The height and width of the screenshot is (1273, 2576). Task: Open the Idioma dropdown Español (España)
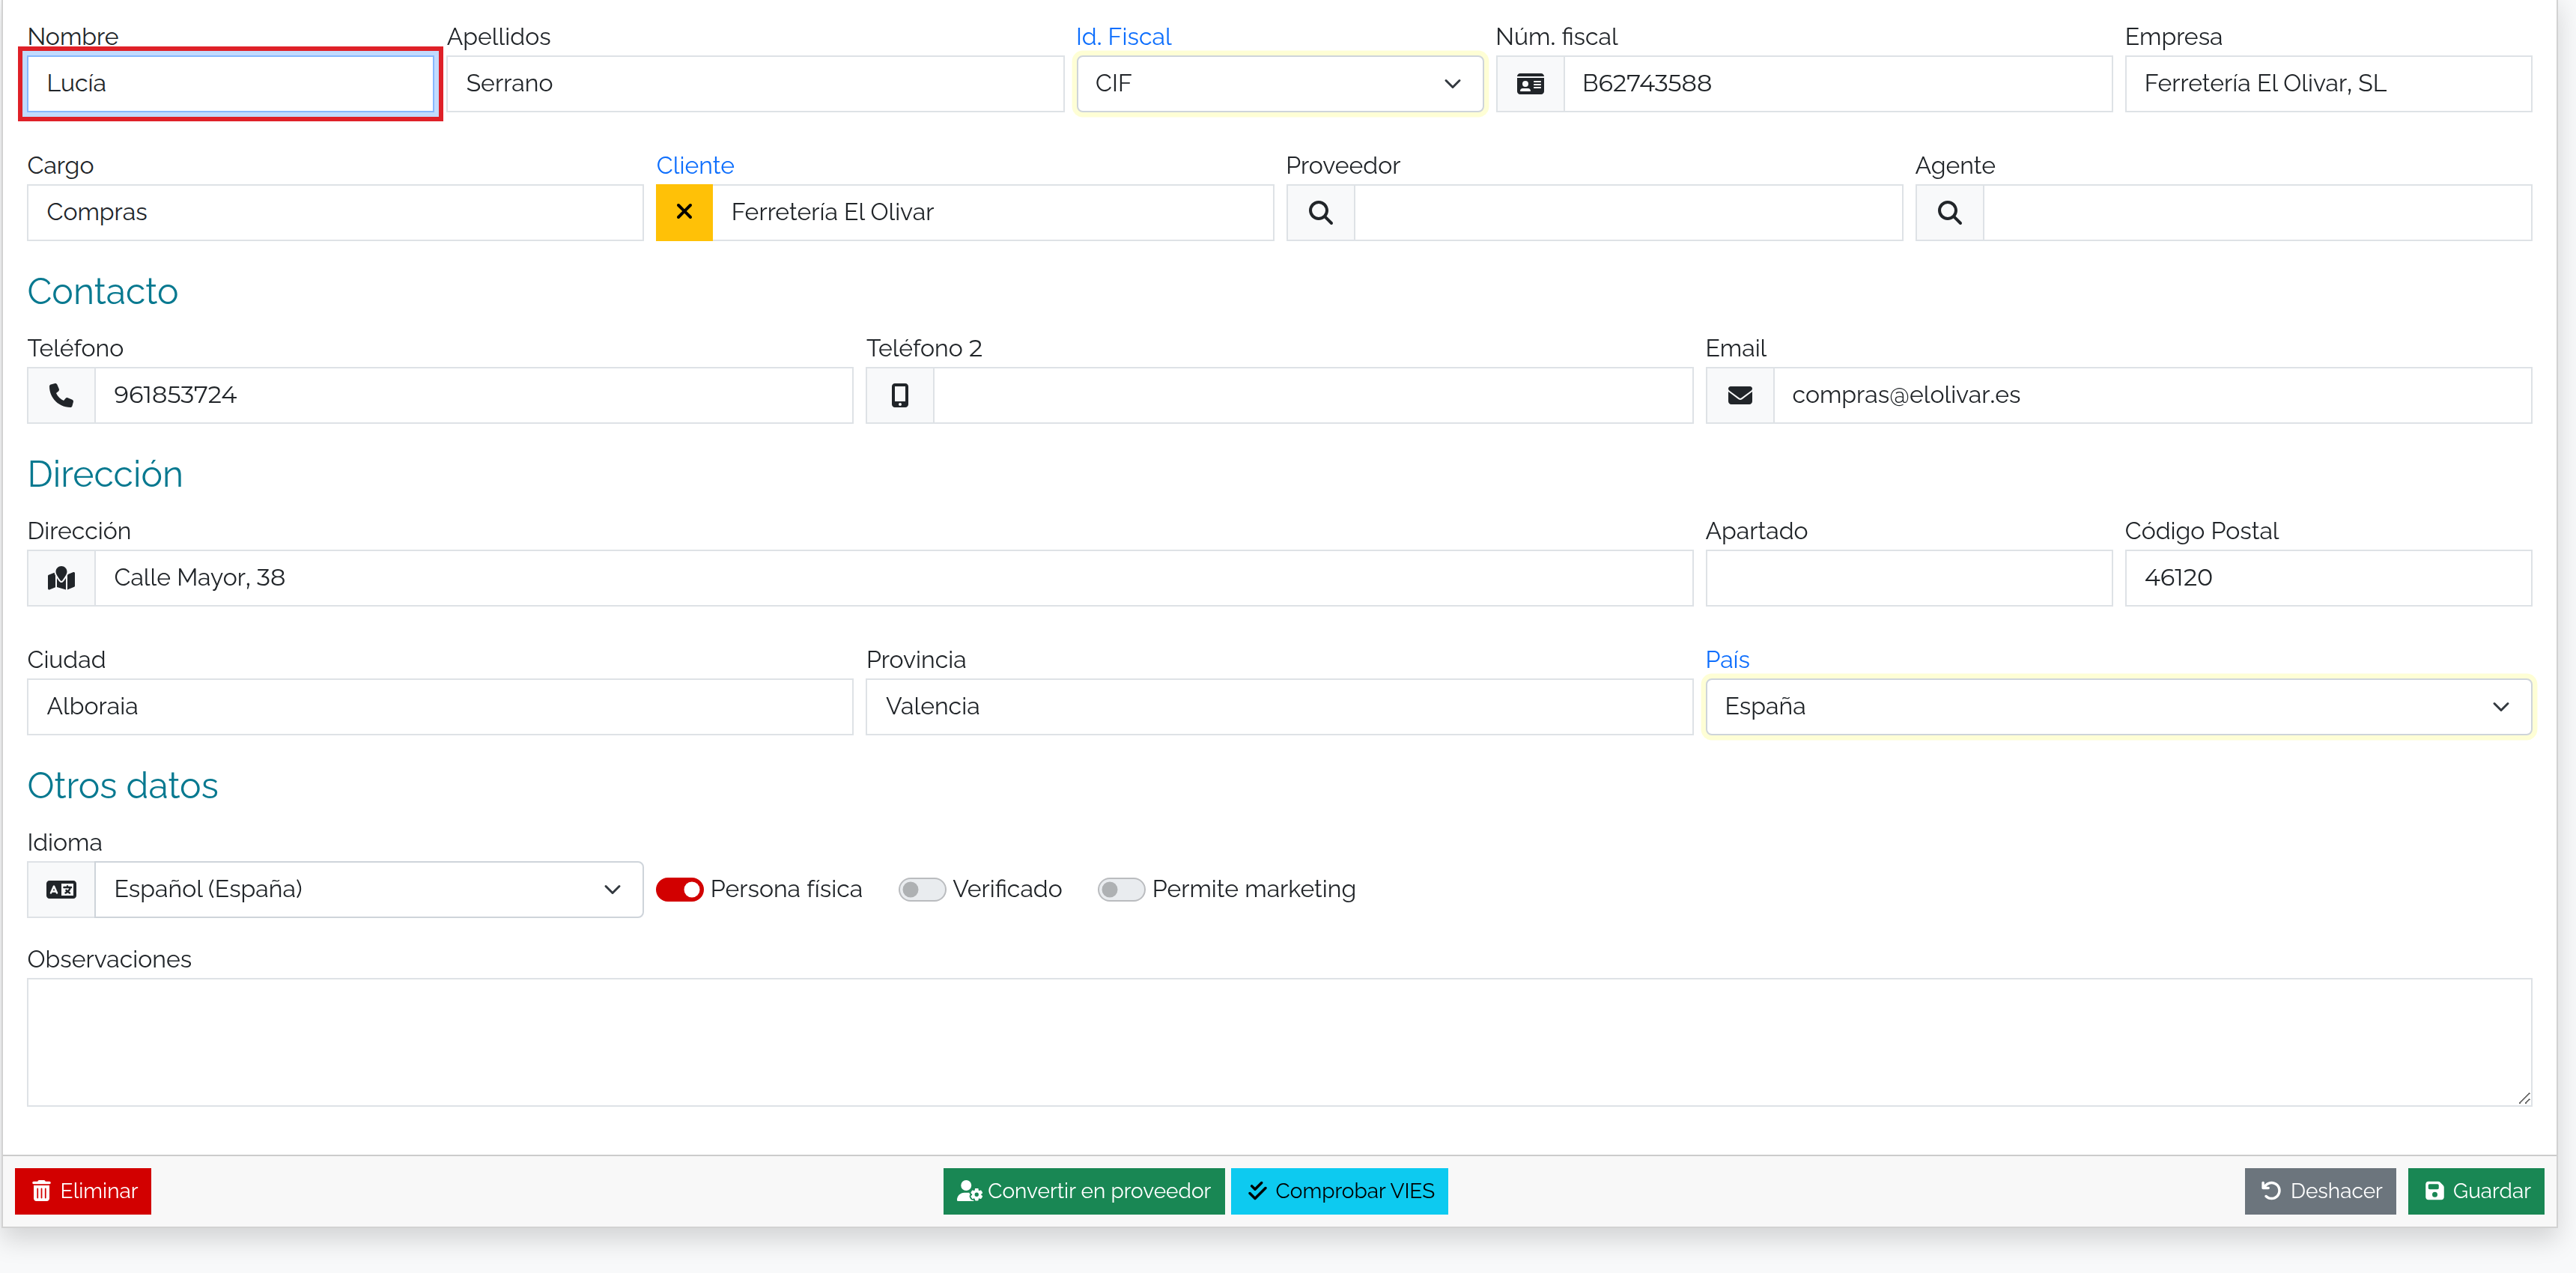368,889
